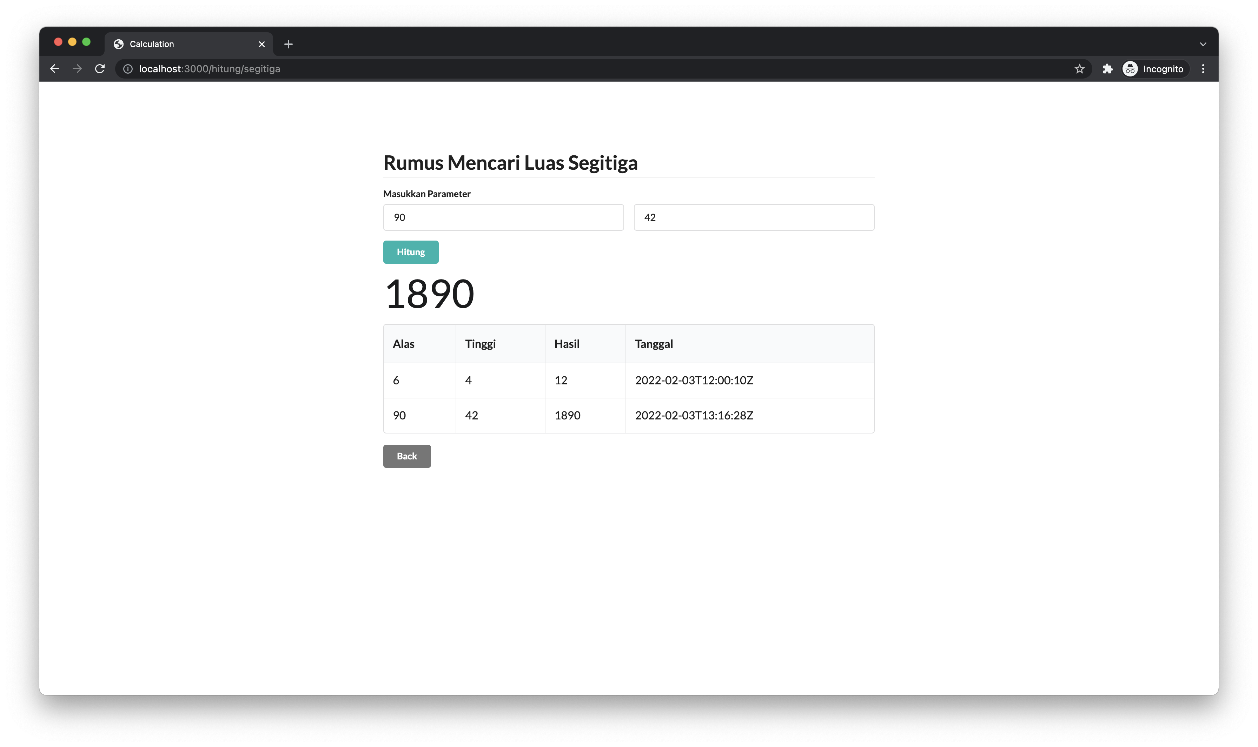Click date 2022-02-03T13:16:28Z
Viewport: 1258px width, 747px height.
click(694, 416)
